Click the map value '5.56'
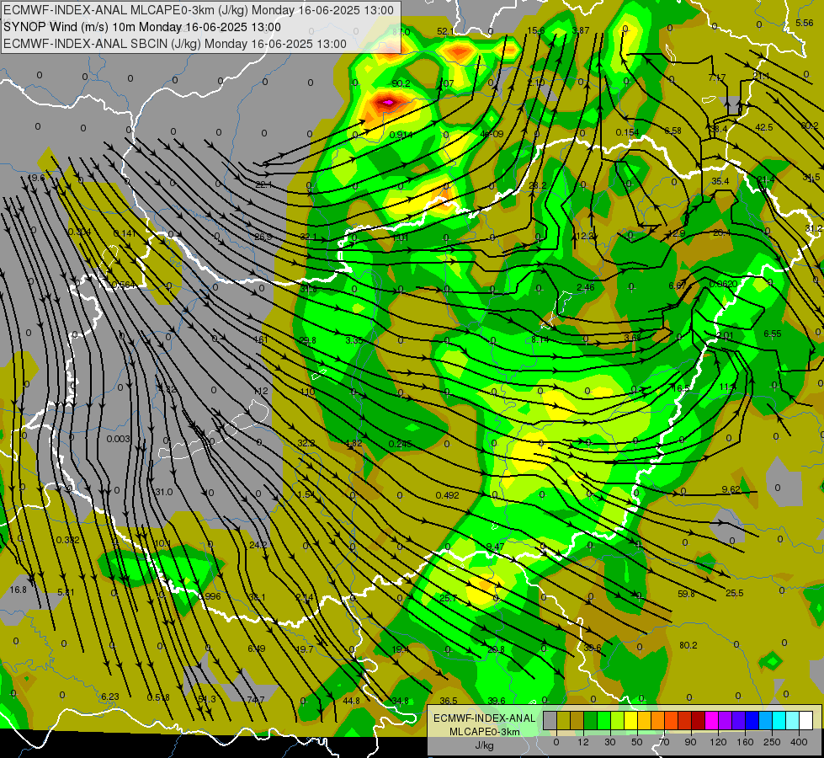The width and height of the screenshot is (824, 758). point(805,23)
